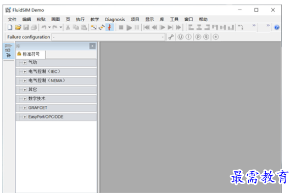Expand the GRAFCET tree node
Screen dimensions: 293x193
point(25,108)
